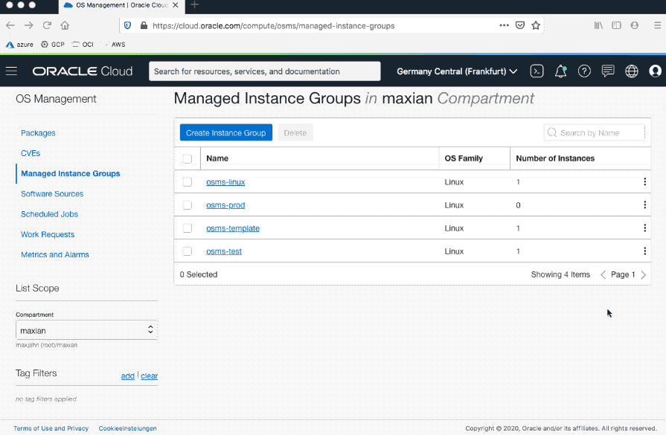Toggle the browser sidebar icon

(616, 25)
